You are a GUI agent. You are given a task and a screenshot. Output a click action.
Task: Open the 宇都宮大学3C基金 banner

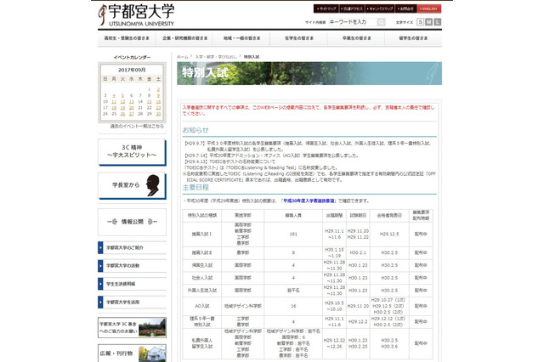coord(132,327)
